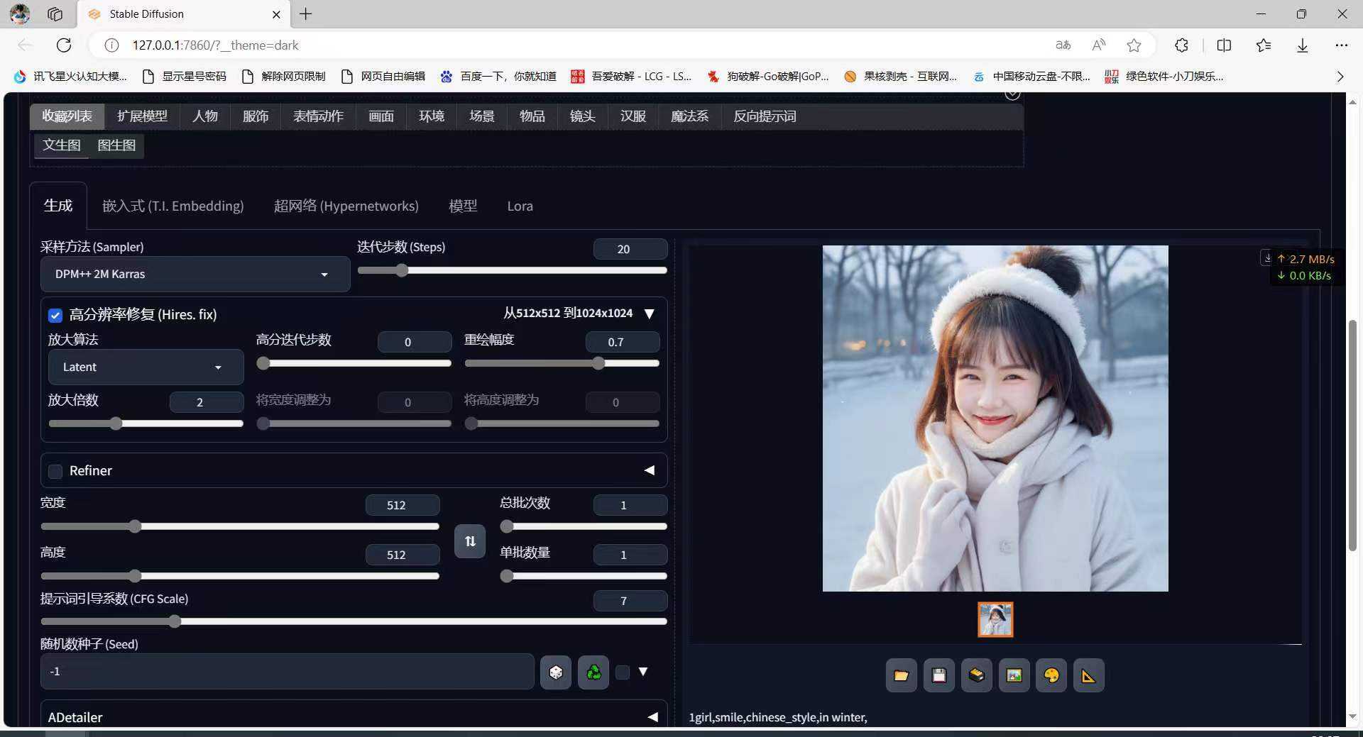Viewport: 1363px width, 737px height.
Task: Open browser extensions puzzle icon
Action: tap(1181, 45)
